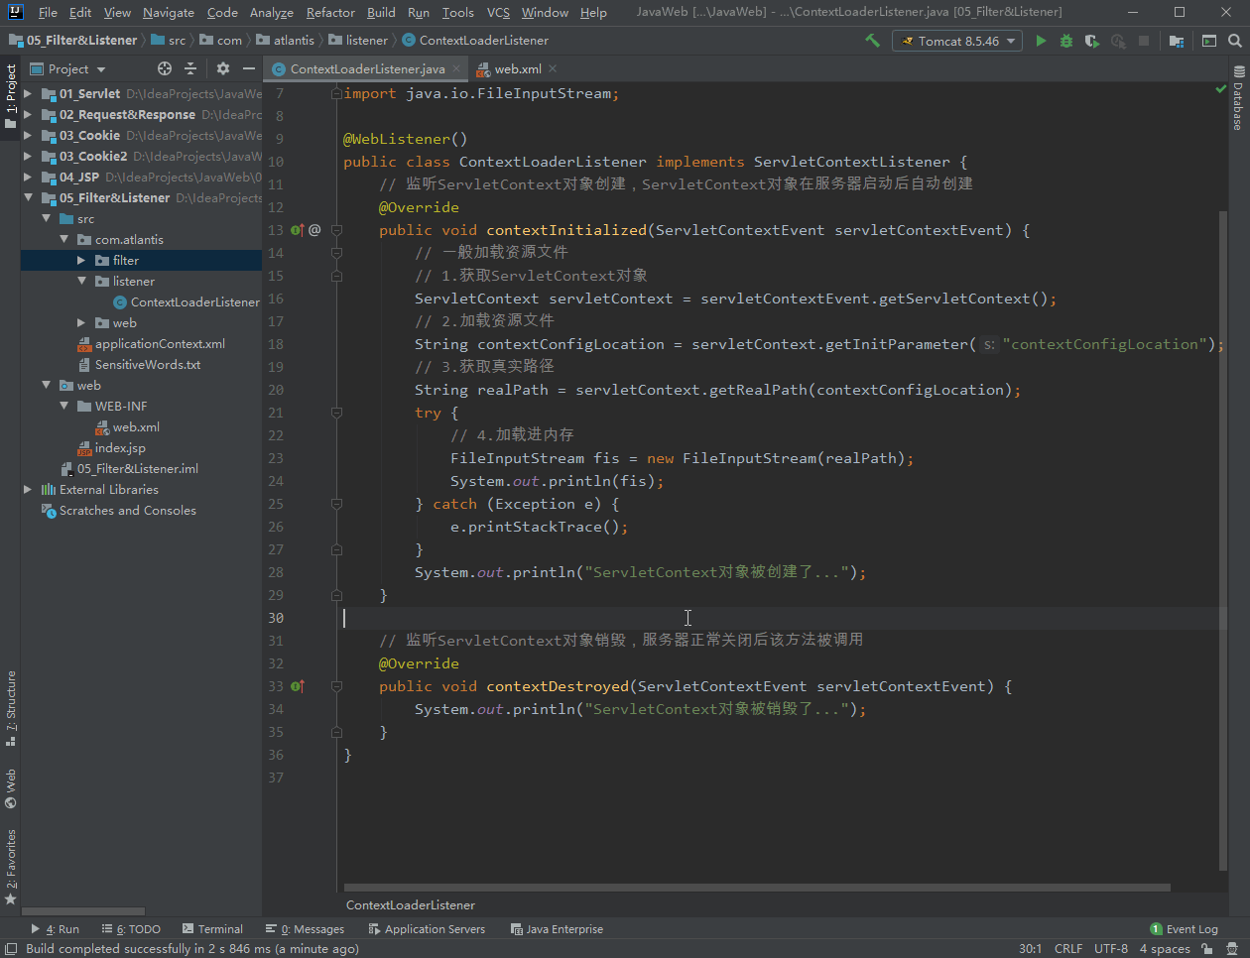The width and height of the screenshot is (1250, 958).
Task: Open the Favorites side tool window
Action: pos(11,867)
